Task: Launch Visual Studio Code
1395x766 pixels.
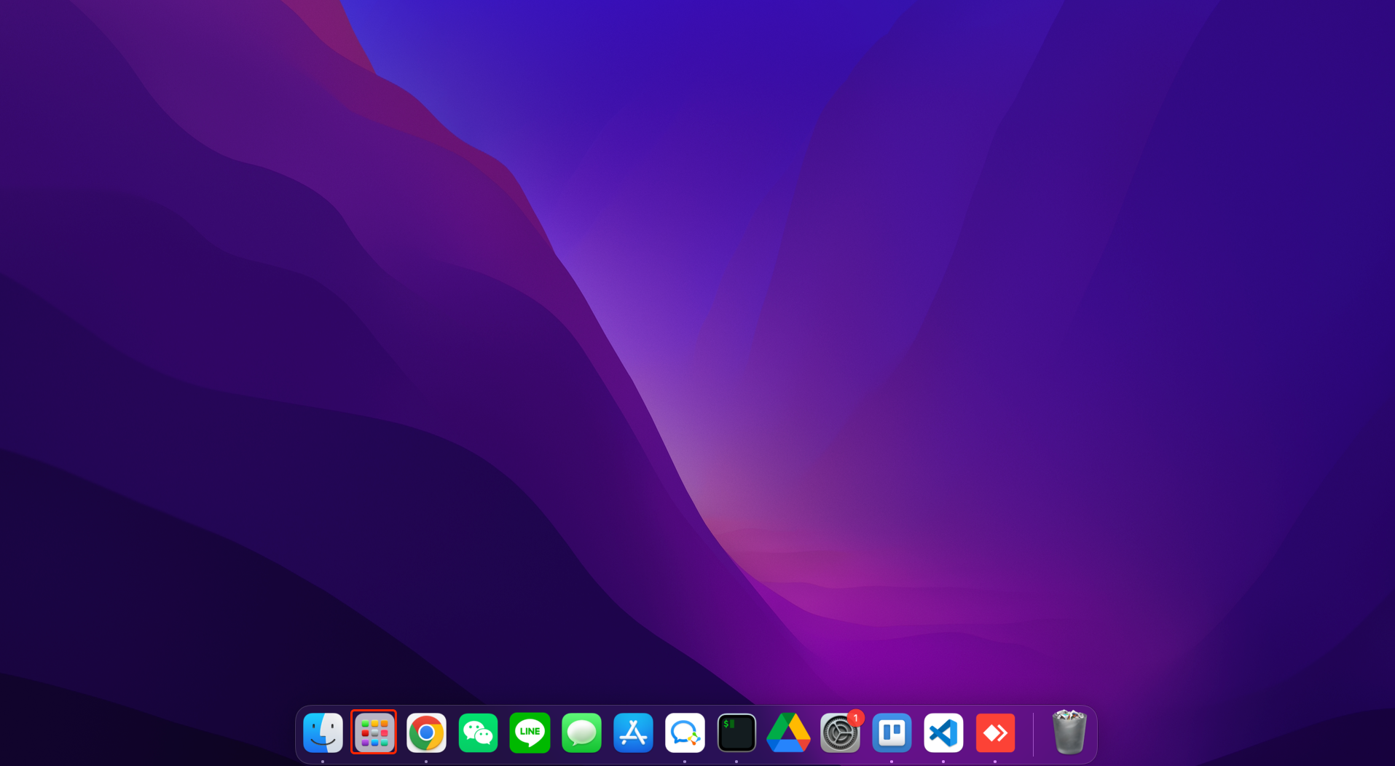Action: [943, 733]
